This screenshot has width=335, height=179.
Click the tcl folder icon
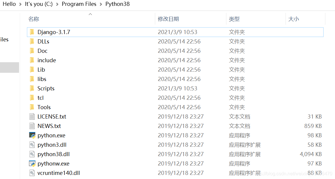pos(32,98)
